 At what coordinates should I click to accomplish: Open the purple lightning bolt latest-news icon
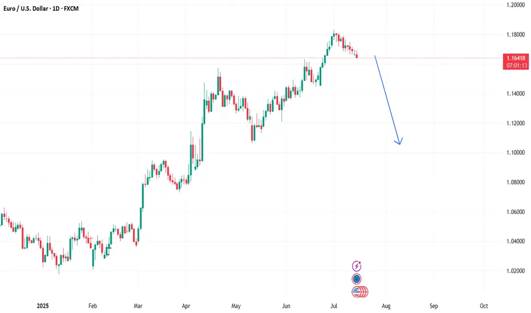point(357,266)
